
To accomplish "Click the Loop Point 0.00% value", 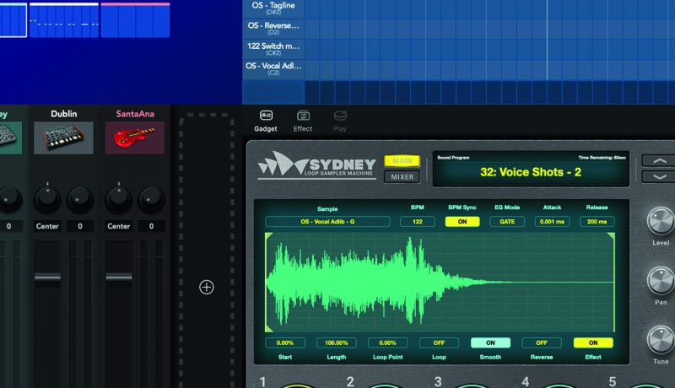I will (x=387, y=342).
